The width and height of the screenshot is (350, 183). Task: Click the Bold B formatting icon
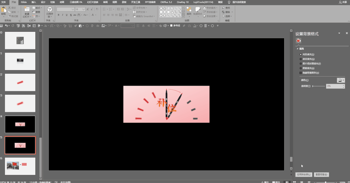58,15
